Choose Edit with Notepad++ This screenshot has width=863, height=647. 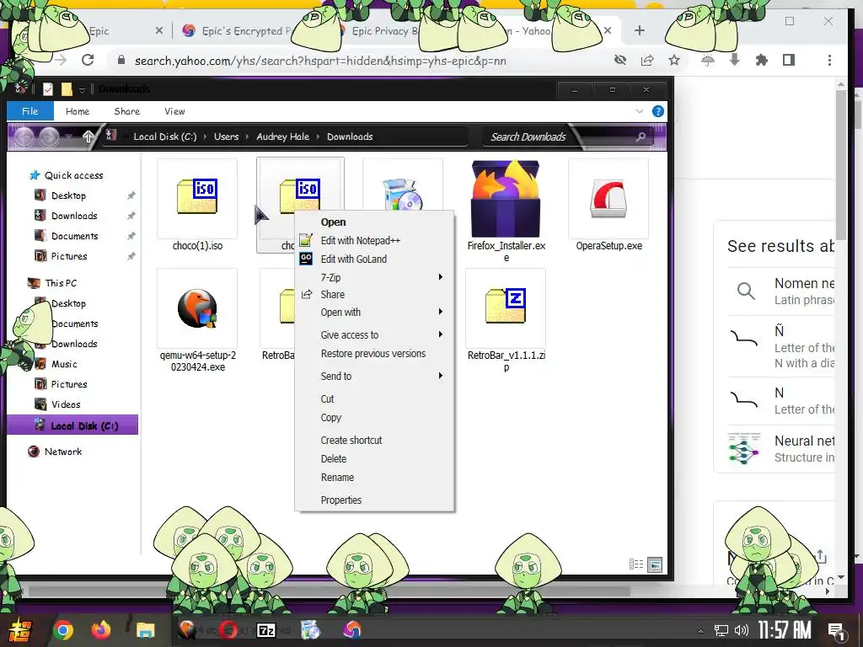coord(374,240)
